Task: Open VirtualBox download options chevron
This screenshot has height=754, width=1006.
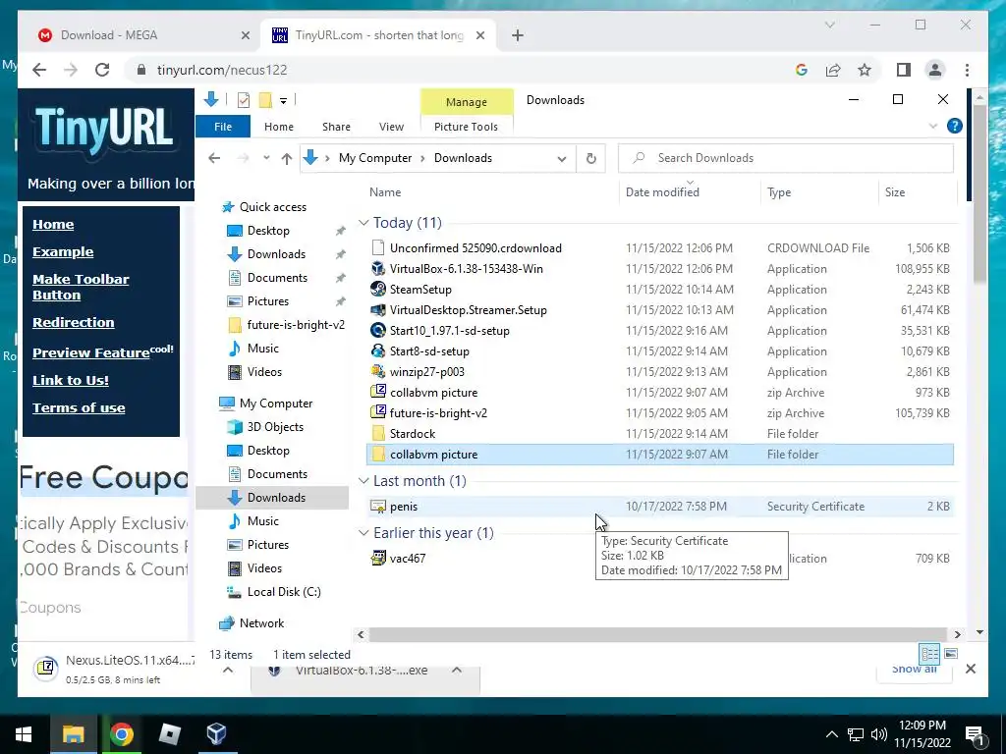Action: click(457, 670)
